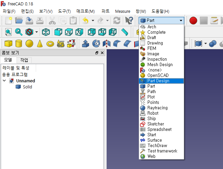Click the What's This help cursor icon
The height and width of the screenshot is (169, 223).
pyautogui.click(x=129, y=21)
